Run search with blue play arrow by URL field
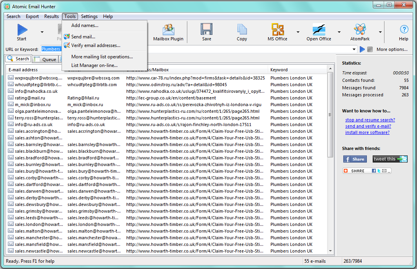The height and width of the screenshot is (269, 417). (x=362, y=49)
